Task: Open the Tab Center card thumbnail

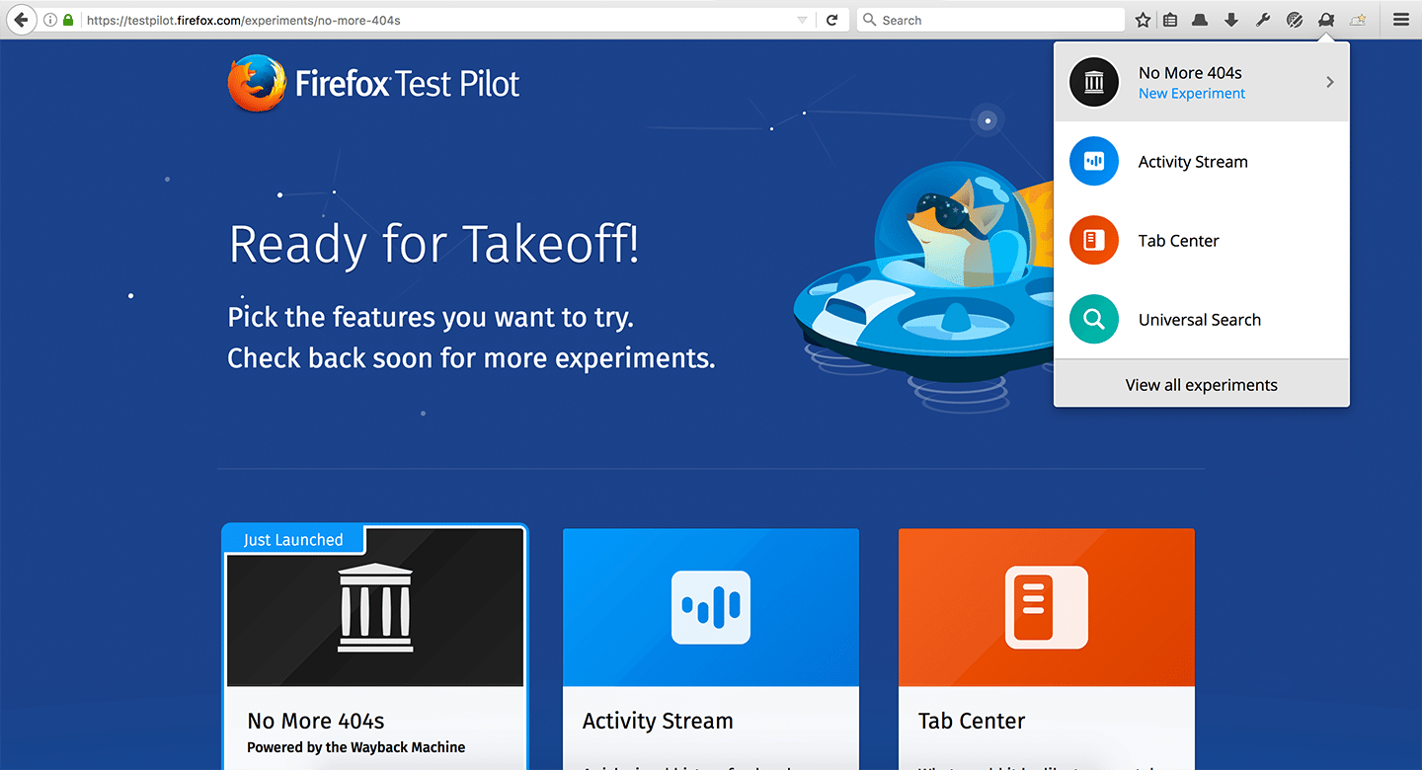Action: pyautogui.click(x=1047, y=607)
